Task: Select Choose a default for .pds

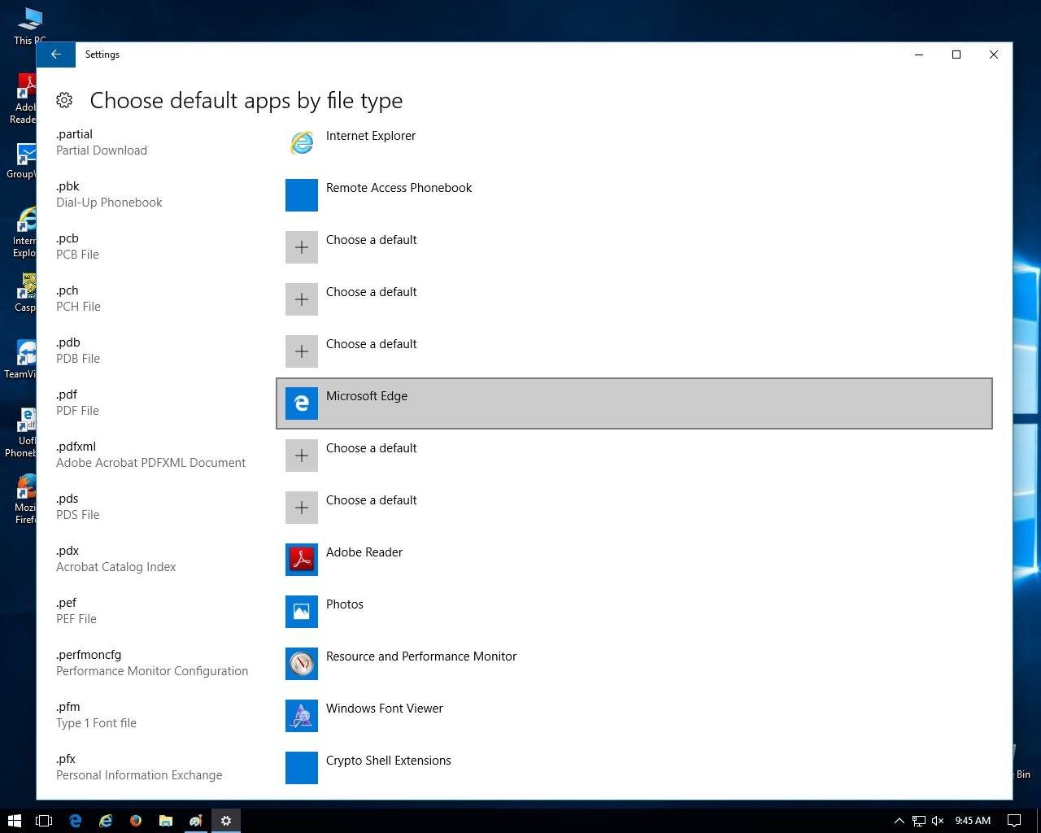Action: tap(371, 500)
